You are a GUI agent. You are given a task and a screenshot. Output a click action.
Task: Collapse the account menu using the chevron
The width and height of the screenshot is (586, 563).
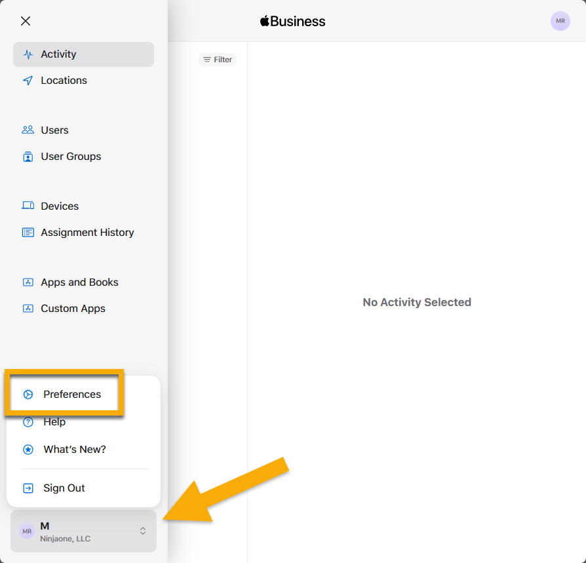[143, 531]
